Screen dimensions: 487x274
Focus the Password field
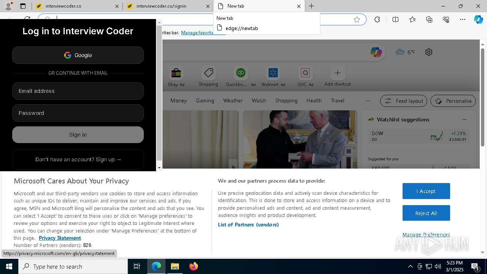78,113
